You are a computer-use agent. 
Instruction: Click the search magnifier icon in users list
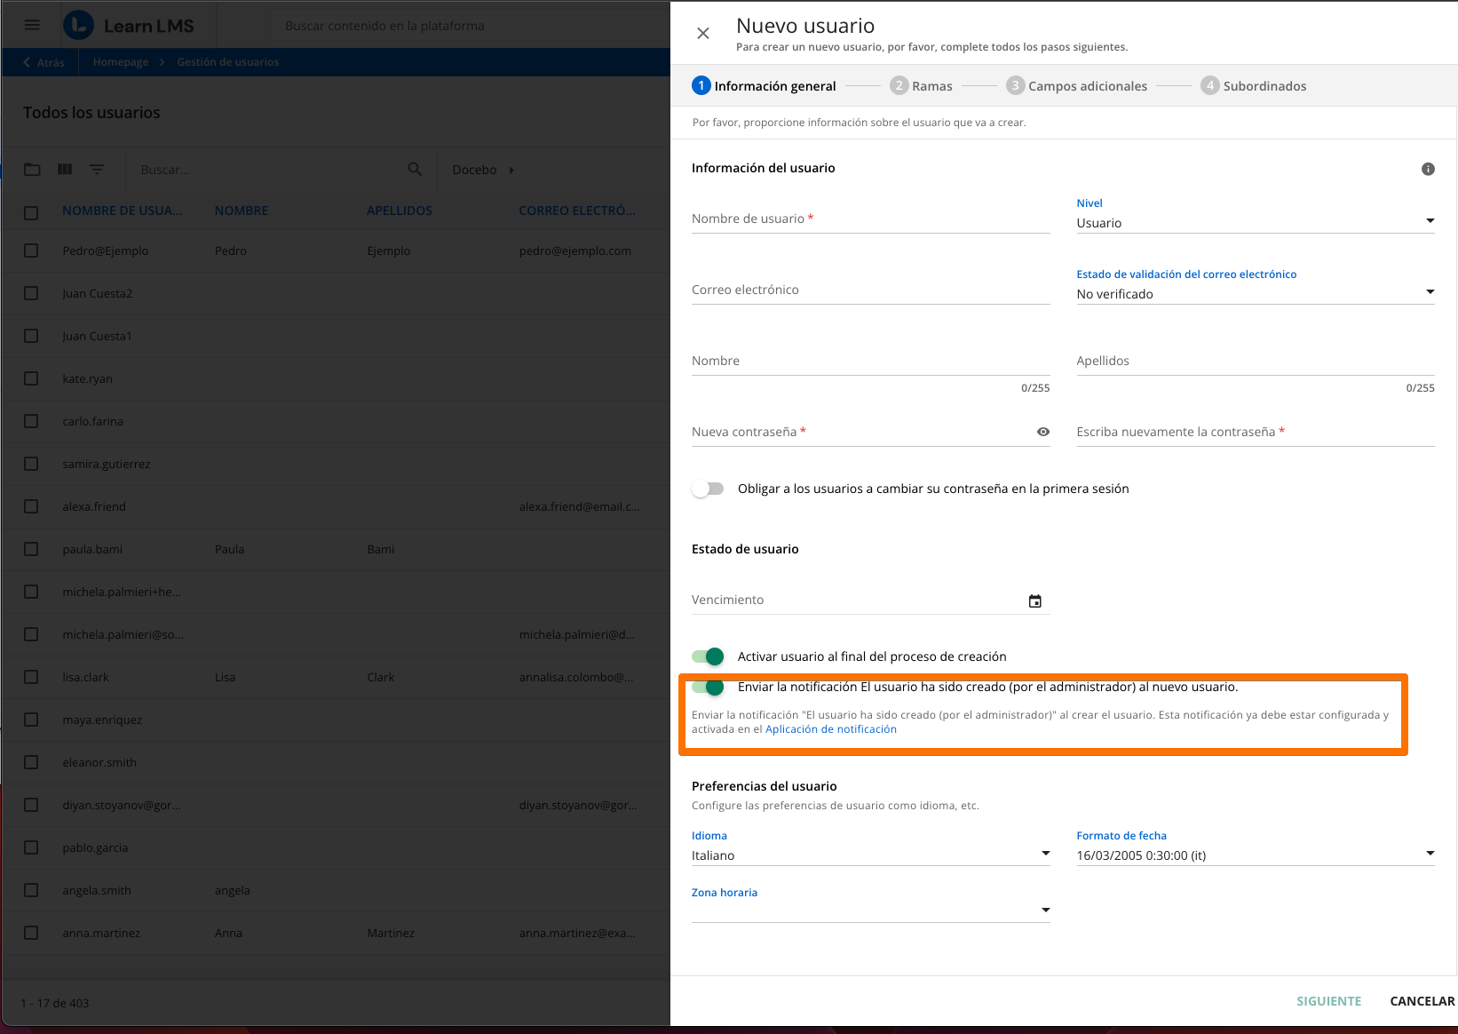415,169
